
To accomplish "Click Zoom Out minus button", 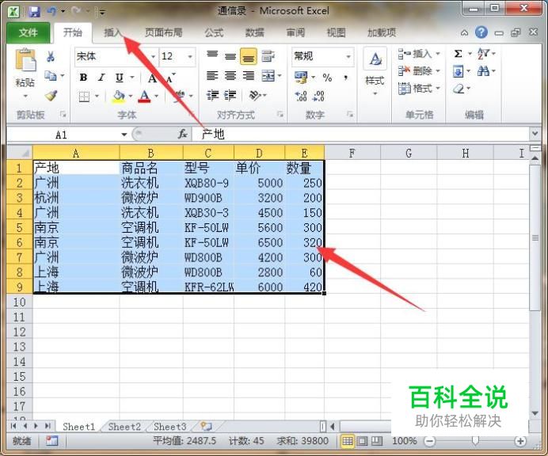I will (430, 441).
